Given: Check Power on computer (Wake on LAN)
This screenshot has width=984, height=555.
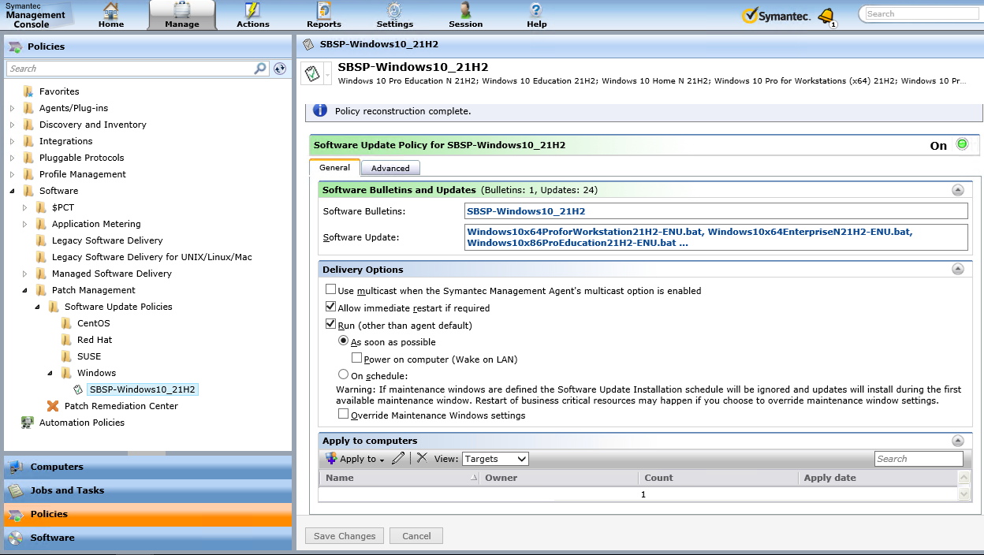Looking at the screenshot, I should (x=357, y=359).
